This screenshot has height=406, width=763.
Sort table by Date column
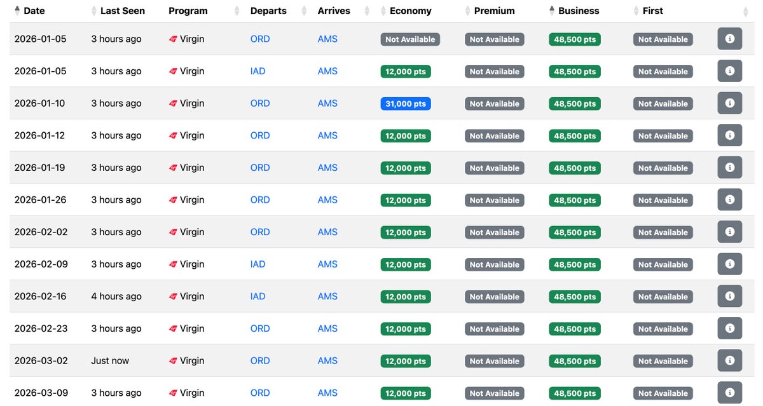coord(34,11)
